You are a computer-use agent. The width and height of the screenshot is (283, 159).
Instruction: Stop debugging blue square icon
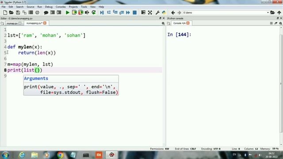(134, 12)
